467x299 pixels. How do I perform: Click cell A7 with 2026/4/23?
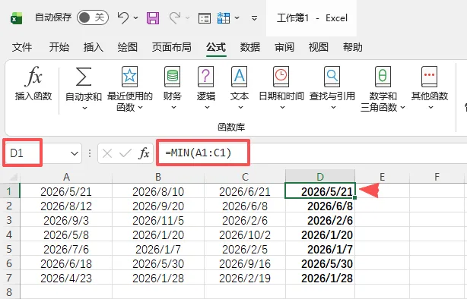66,278
